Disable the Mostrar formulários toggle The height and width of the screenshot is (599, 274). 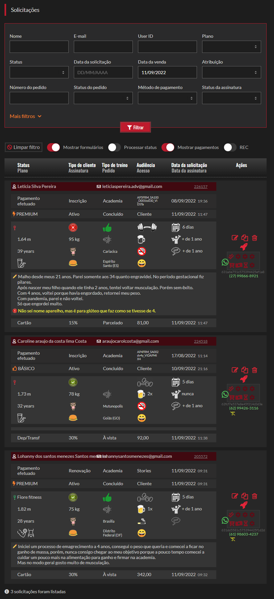tap(54, 147)
